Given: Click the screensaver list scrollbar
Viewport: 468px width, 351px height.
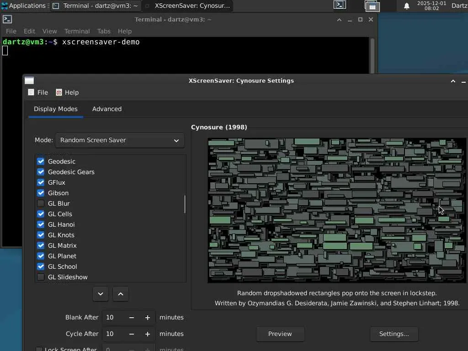Looking at the screenshot, I should [x=185, y=204].
